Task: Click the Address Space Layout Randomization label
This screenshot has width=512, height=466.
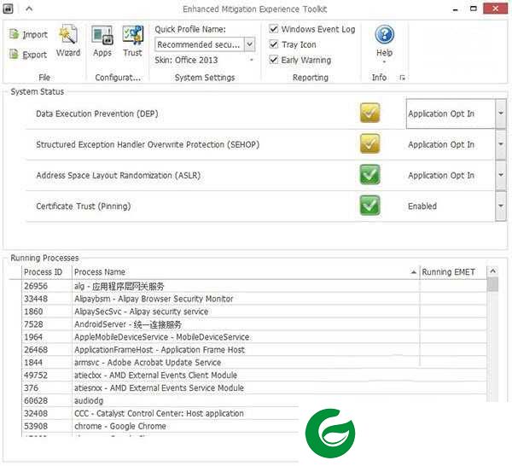Action: click(119, 175)
